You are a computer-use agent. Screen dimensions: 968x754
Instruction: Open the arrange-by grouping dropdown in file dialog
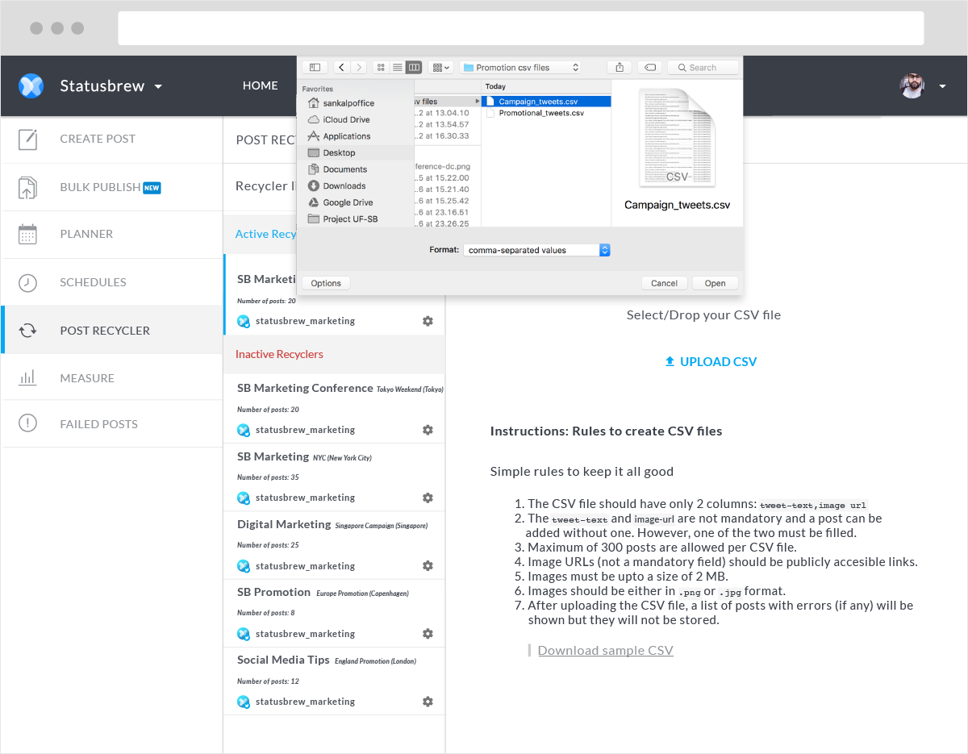440,68
